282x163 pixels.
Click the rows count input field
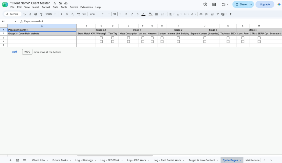pyautogui.click(x=27, y=52)
